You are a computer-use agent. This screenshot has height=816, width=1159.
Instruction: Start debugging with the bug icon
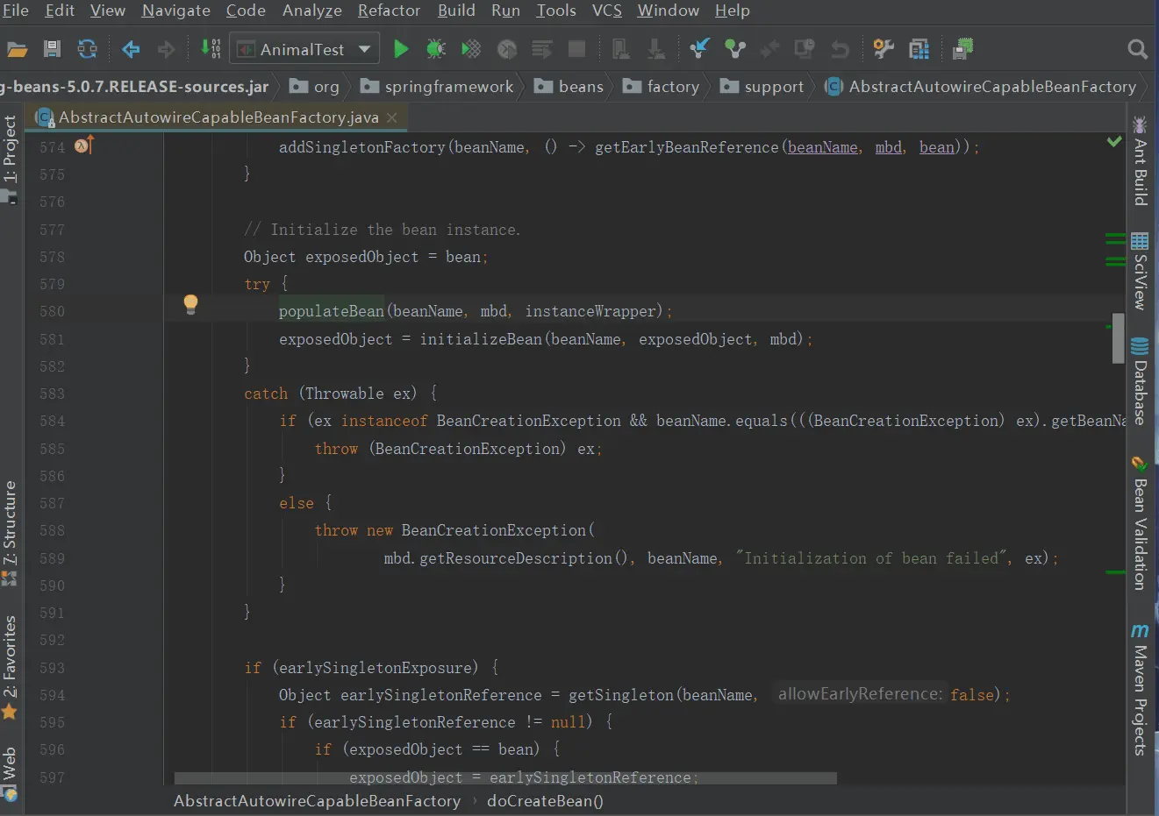tap(436, 49)
